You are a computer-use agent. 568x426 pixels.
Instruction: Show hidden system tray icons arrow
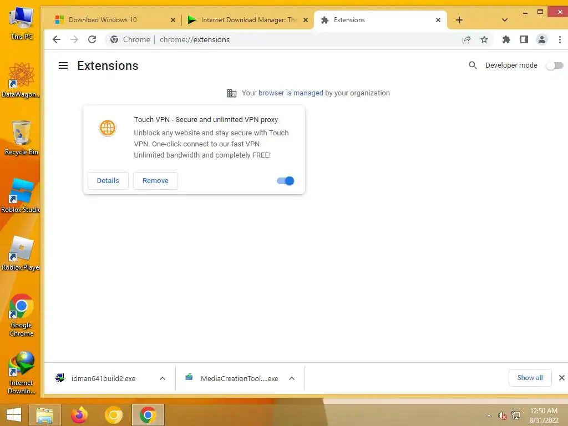tap(489, 415)
